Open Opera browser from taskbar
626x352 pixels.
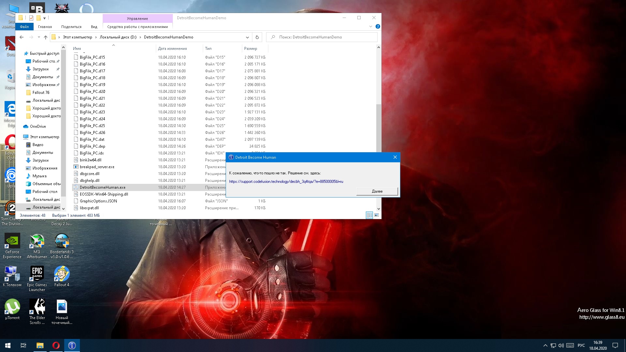56,345
